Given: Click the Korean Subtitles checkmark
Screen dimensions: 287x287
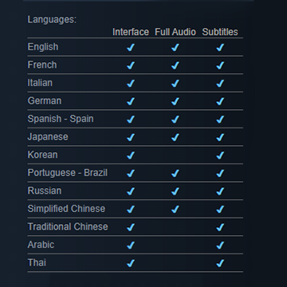Looking at the screenshot, I should click(220, 155).
